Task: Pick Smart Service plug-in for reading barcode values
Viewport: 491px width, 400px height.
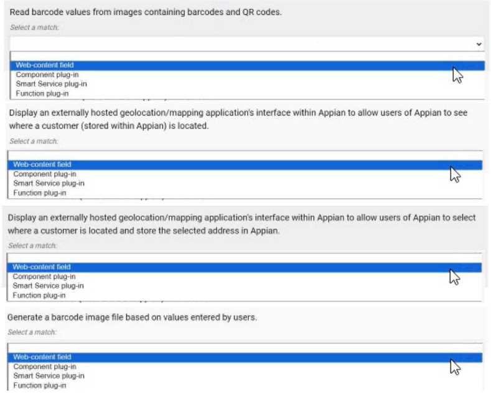Action: [x=51, y=84]
